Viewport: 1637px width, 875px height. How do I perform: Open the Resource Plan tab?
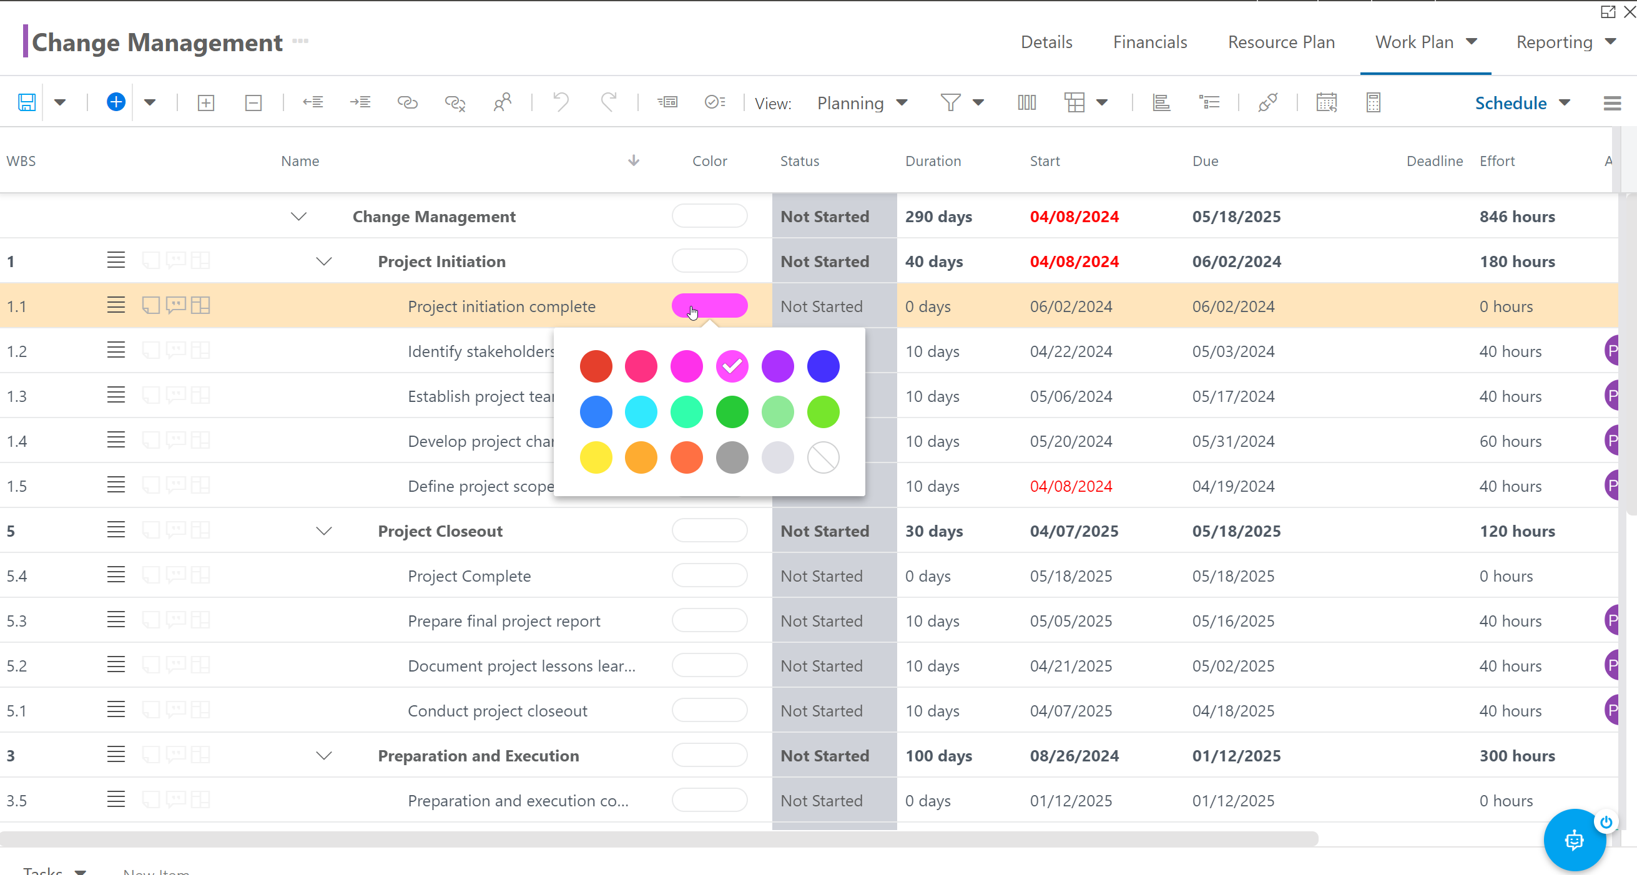tap(1281, 42)
